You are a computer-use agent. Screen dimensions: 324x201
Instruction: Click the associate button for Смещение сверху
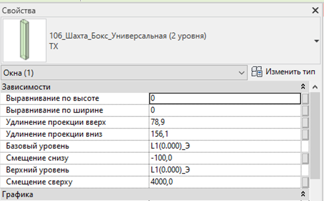305,182
